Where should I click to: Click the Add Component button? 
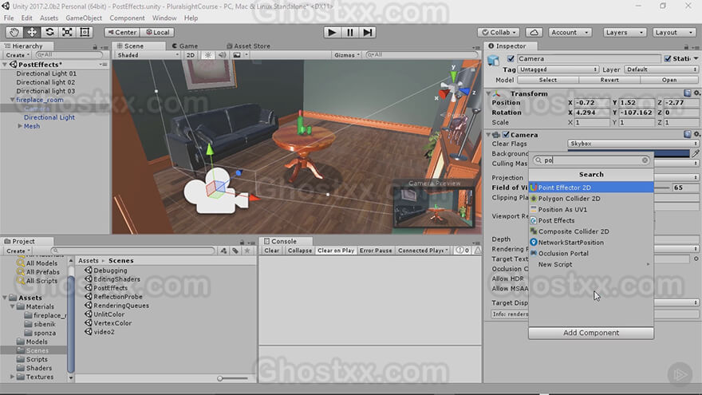pyautogui.click(x=591, y=333)
